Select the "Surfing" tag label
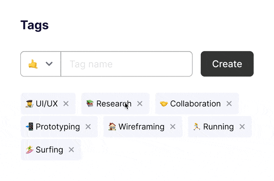The image size is (274, 181). click(x=49, y=150)
